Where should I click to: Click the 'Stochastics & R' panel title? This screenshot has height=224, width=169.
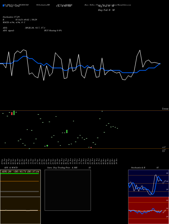click(138, 168)
